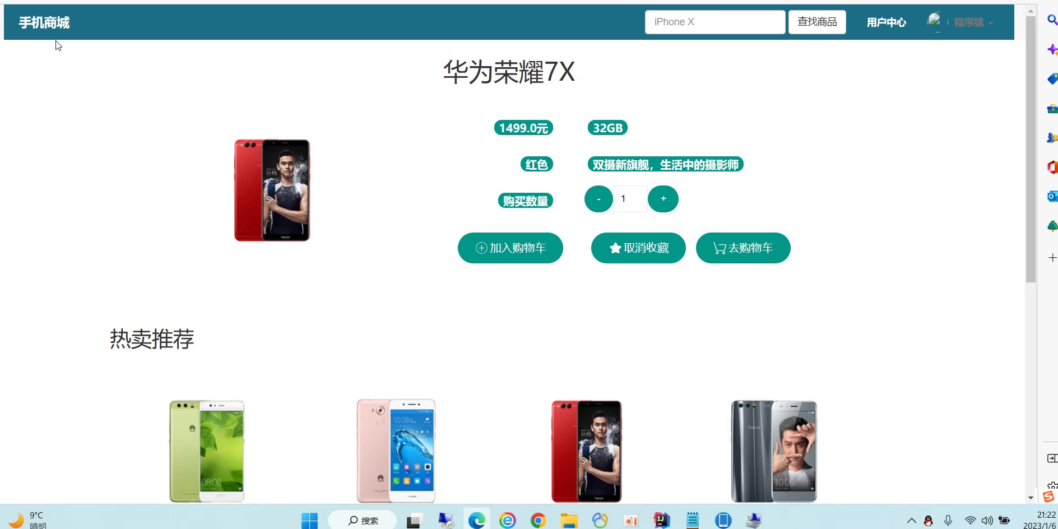Click the 红色 color badge
The image size is (1058, 529).
[536, 164]
